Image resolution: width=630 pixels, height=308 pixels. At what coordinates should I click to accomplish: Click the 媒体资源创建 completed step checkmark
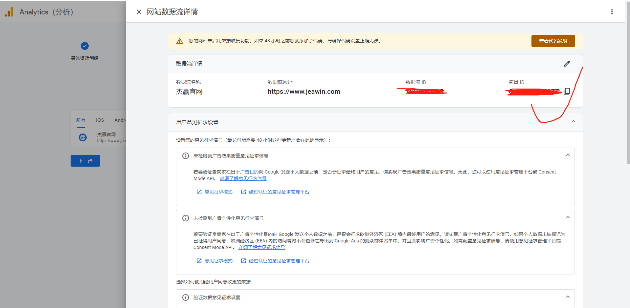click(x=85, y=46)
